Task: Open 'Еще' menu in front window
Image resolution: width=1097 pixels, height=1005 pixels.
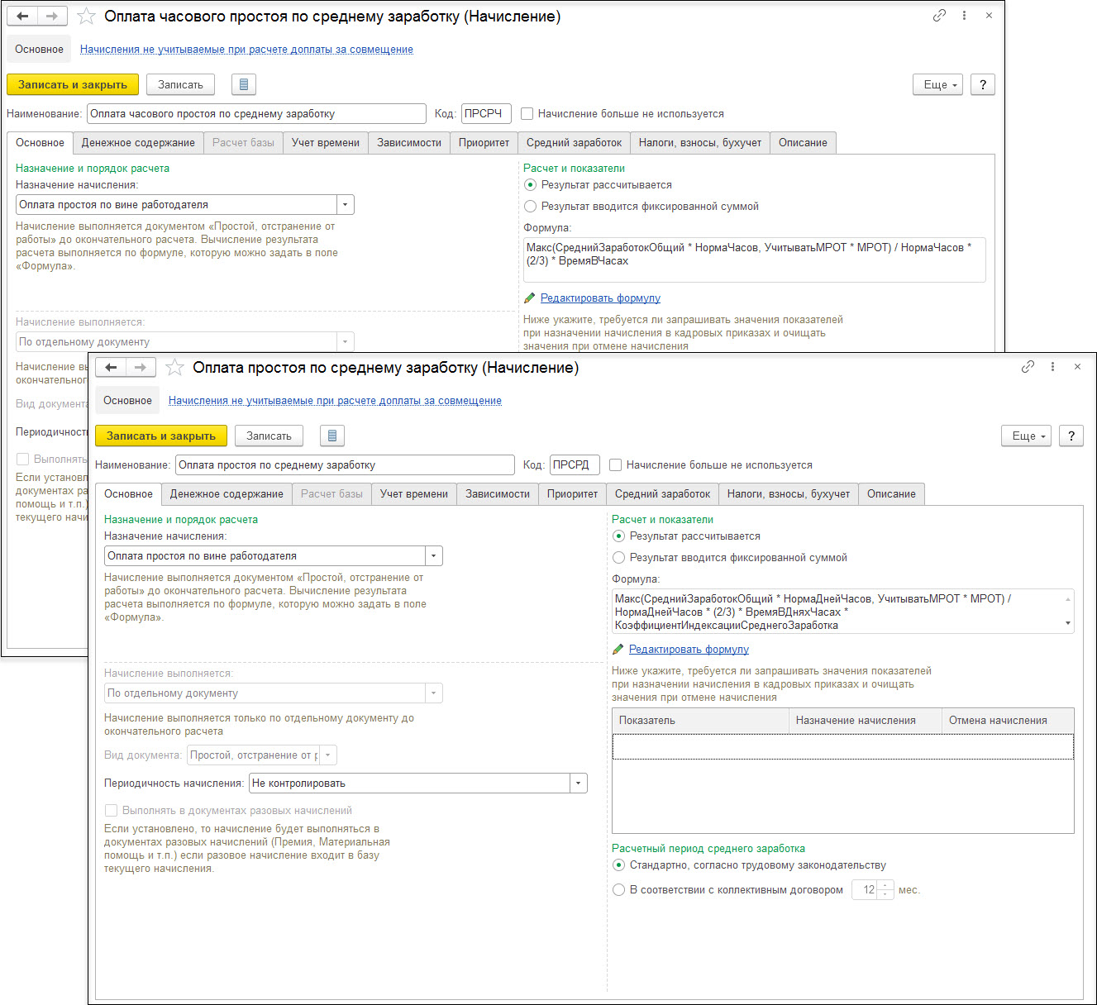Action: pyautogui.click(x=1026, y=436)
